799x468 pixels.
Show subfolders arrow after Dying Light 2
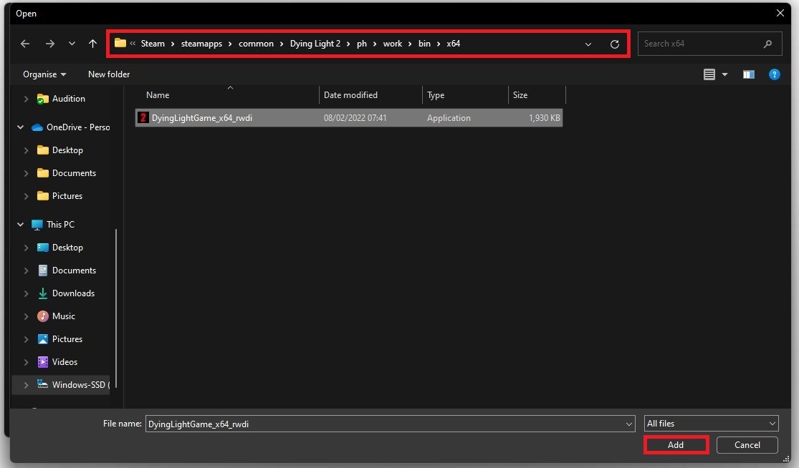pyautogui.click(x=348, y=44)
